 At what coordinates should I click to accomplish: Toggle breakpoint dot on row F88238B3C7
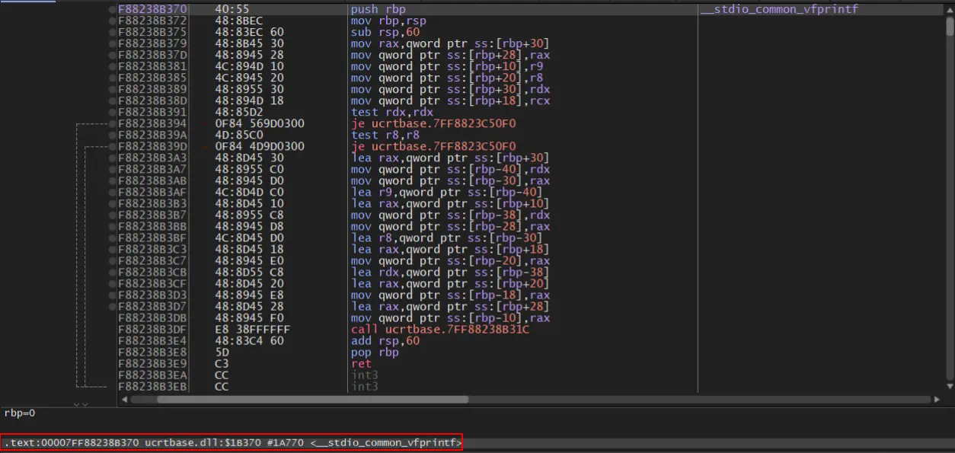coord(113,260)
